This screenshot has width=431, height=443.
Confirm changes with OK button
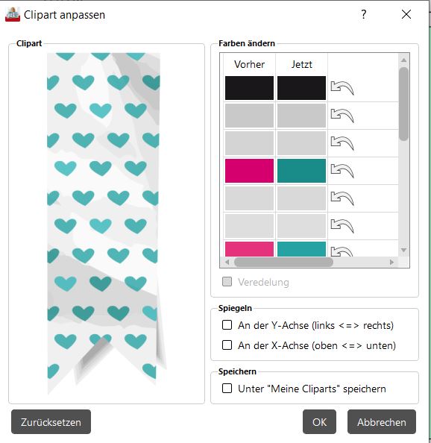[319, 422]
